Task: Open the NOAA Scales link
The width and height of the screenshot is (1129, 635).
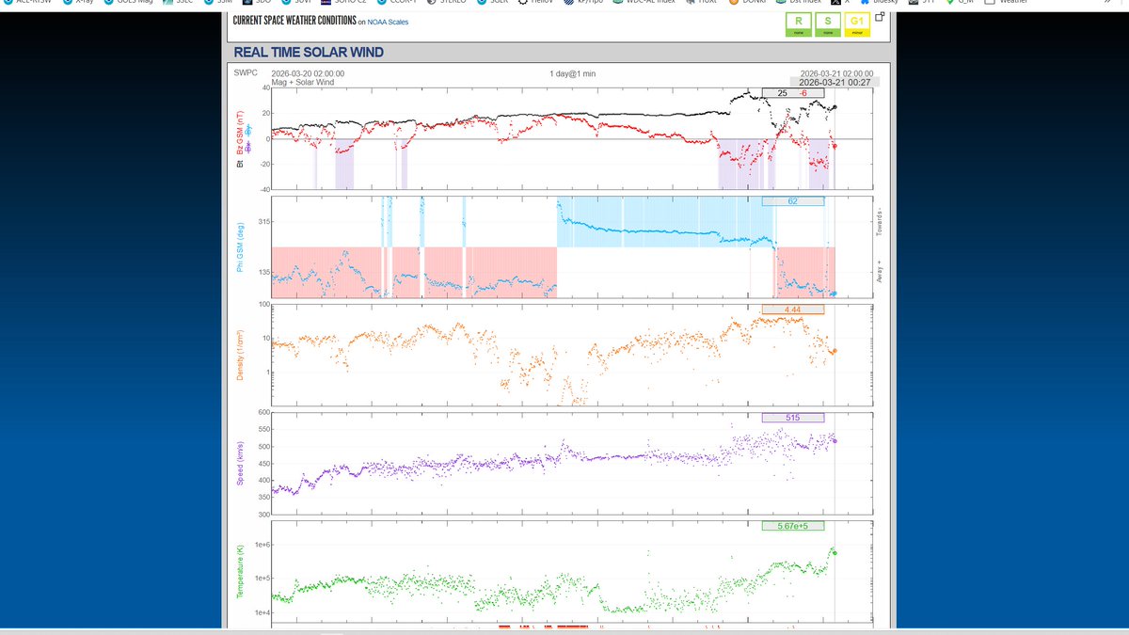Action: (x=389, y=22)
